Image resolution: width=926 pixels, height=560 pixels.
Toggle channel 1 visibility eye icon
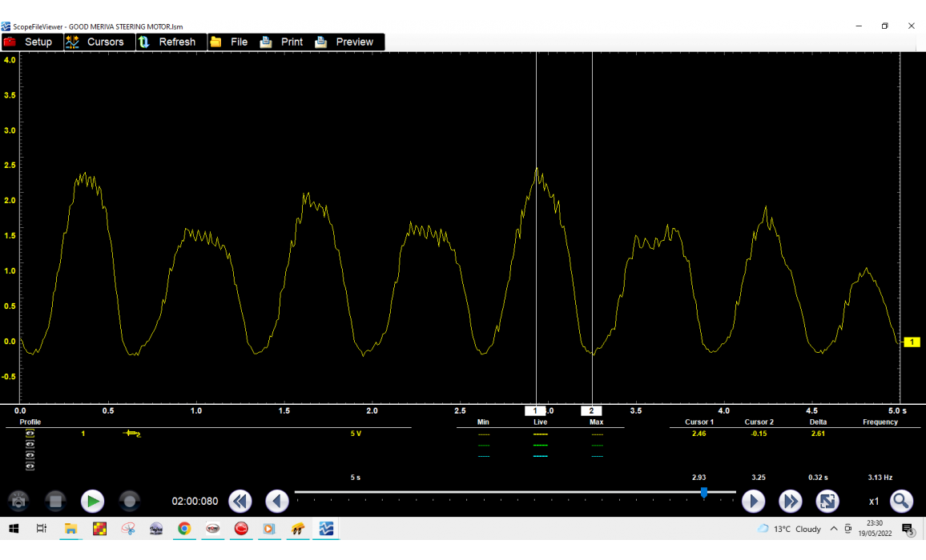pyautogui.click(x=30, y=434)
